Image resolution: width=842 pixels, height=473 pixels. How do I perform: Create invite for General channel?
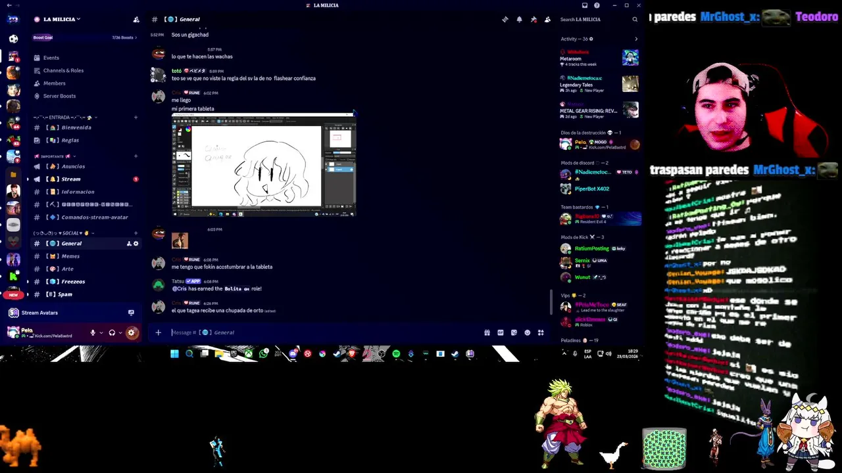click(x=129, y=244)
